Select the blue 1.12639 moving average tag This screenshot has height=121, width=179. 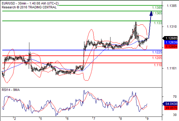point(171,42)
